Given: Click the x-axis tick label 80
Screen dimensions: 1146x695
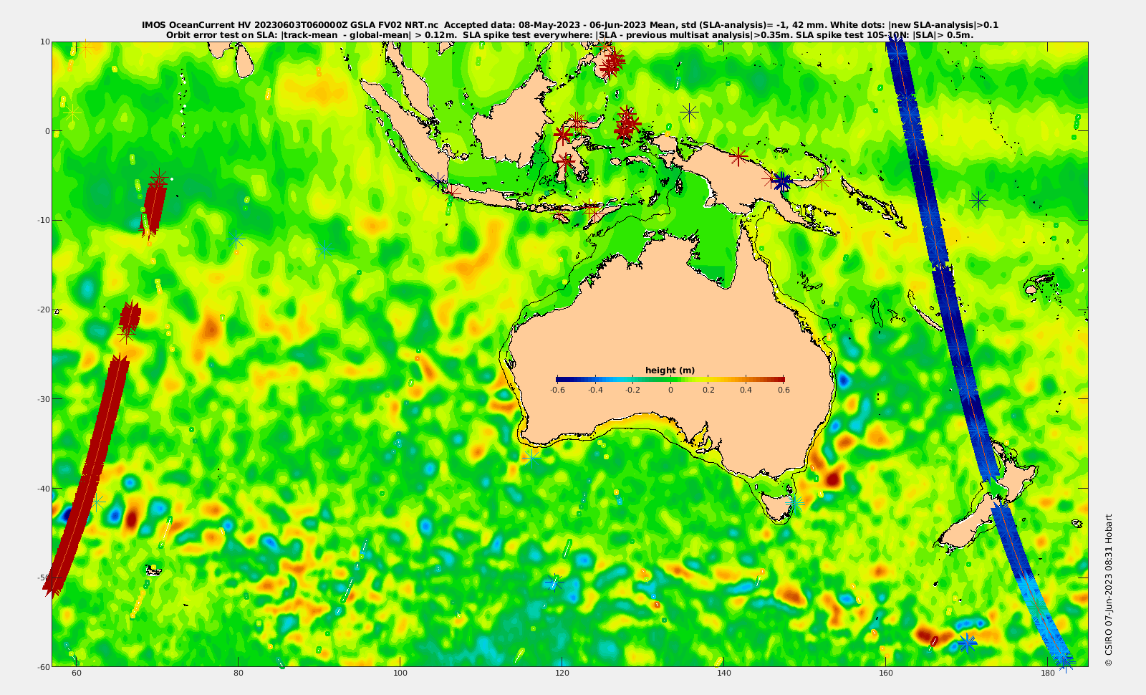Looking at the screenshot, I should pyautogui.click(x=239, y=674).
